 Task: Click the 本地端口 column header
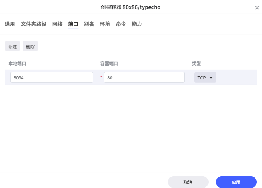coord(17,63)
